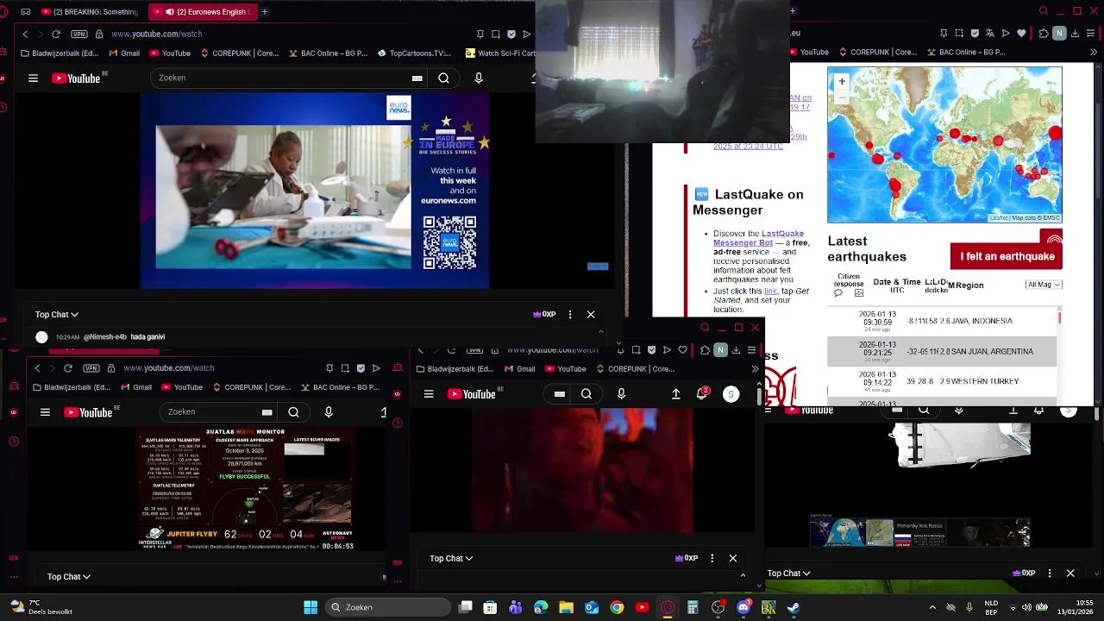1104x621 pixels.
Task: Click the Euronews video player
Action: (315, 191)
